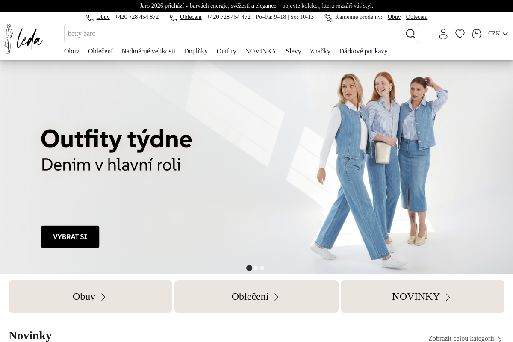Screen dimensions: 513x342
Task: Expand the NOVINKY category tile
Action: click(x=422, y=296)
